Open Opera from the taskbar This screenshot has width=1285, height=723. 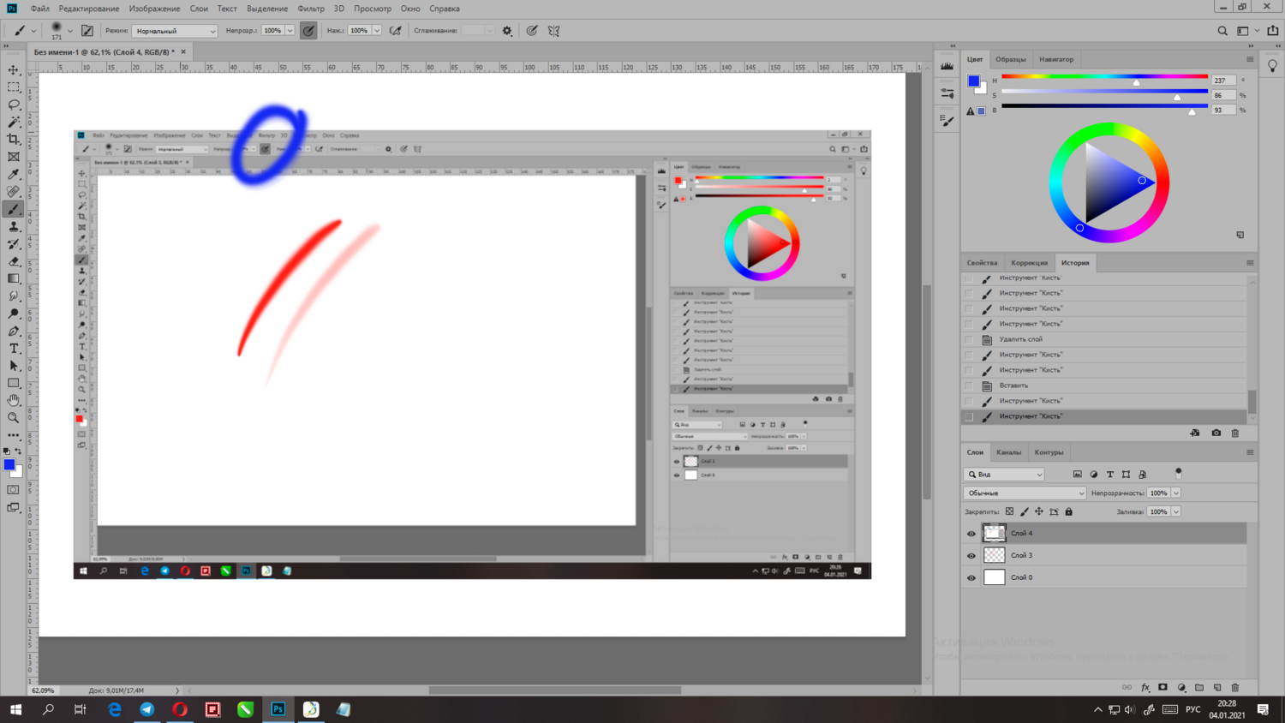pyautogui.click(x=180, y=709)
